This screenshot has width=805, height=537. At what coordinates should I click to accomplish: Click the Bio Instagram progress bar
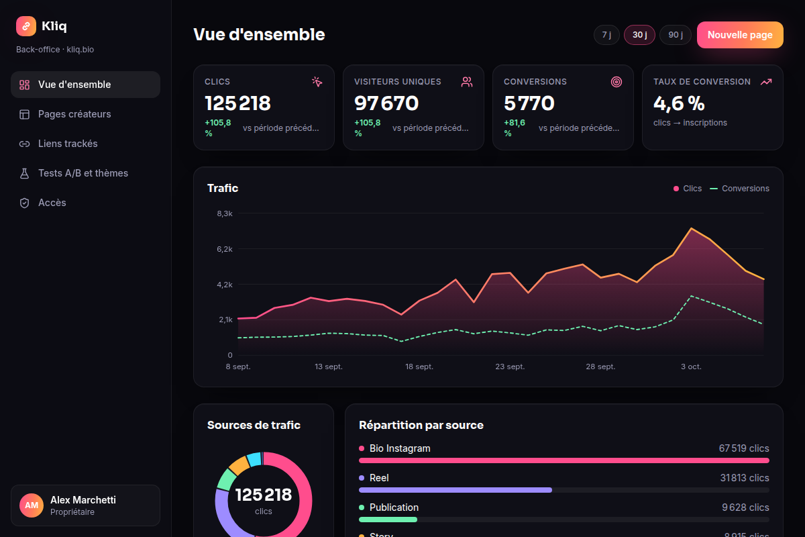pyautogui.click(x=564, y=460)
